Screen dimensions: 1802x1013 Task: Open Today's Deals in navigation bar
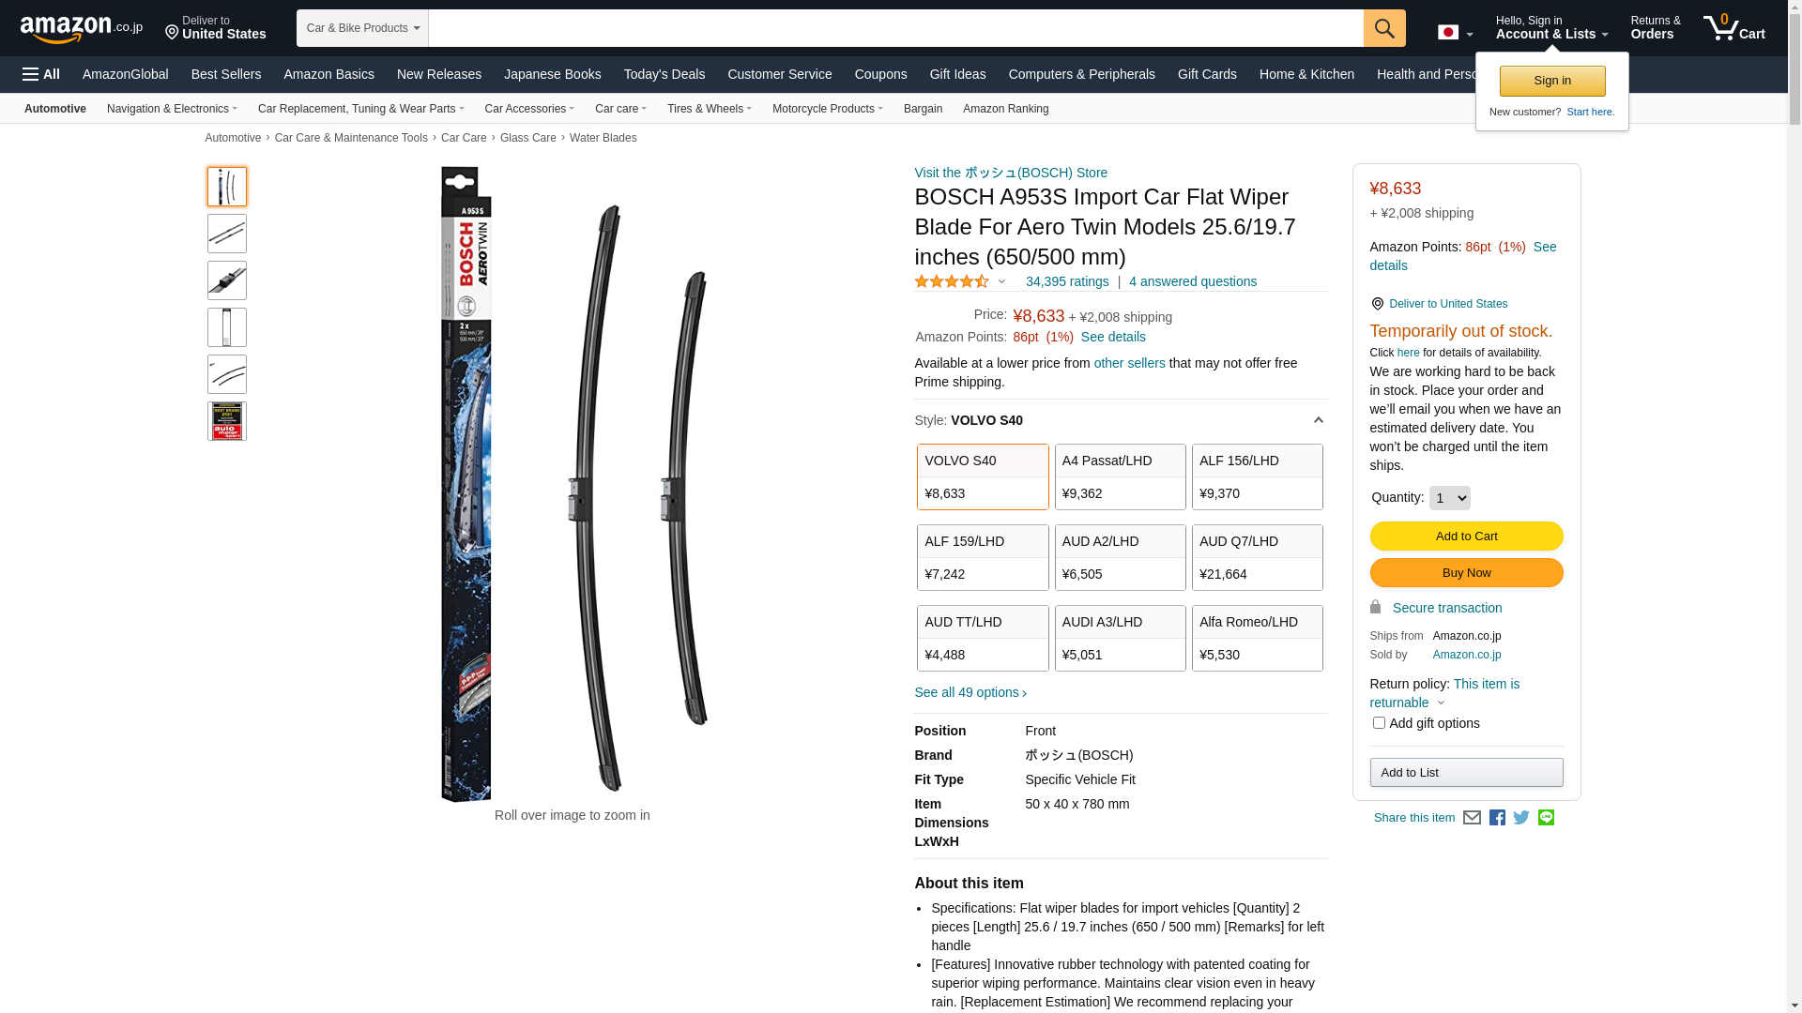tap(664, 74)
